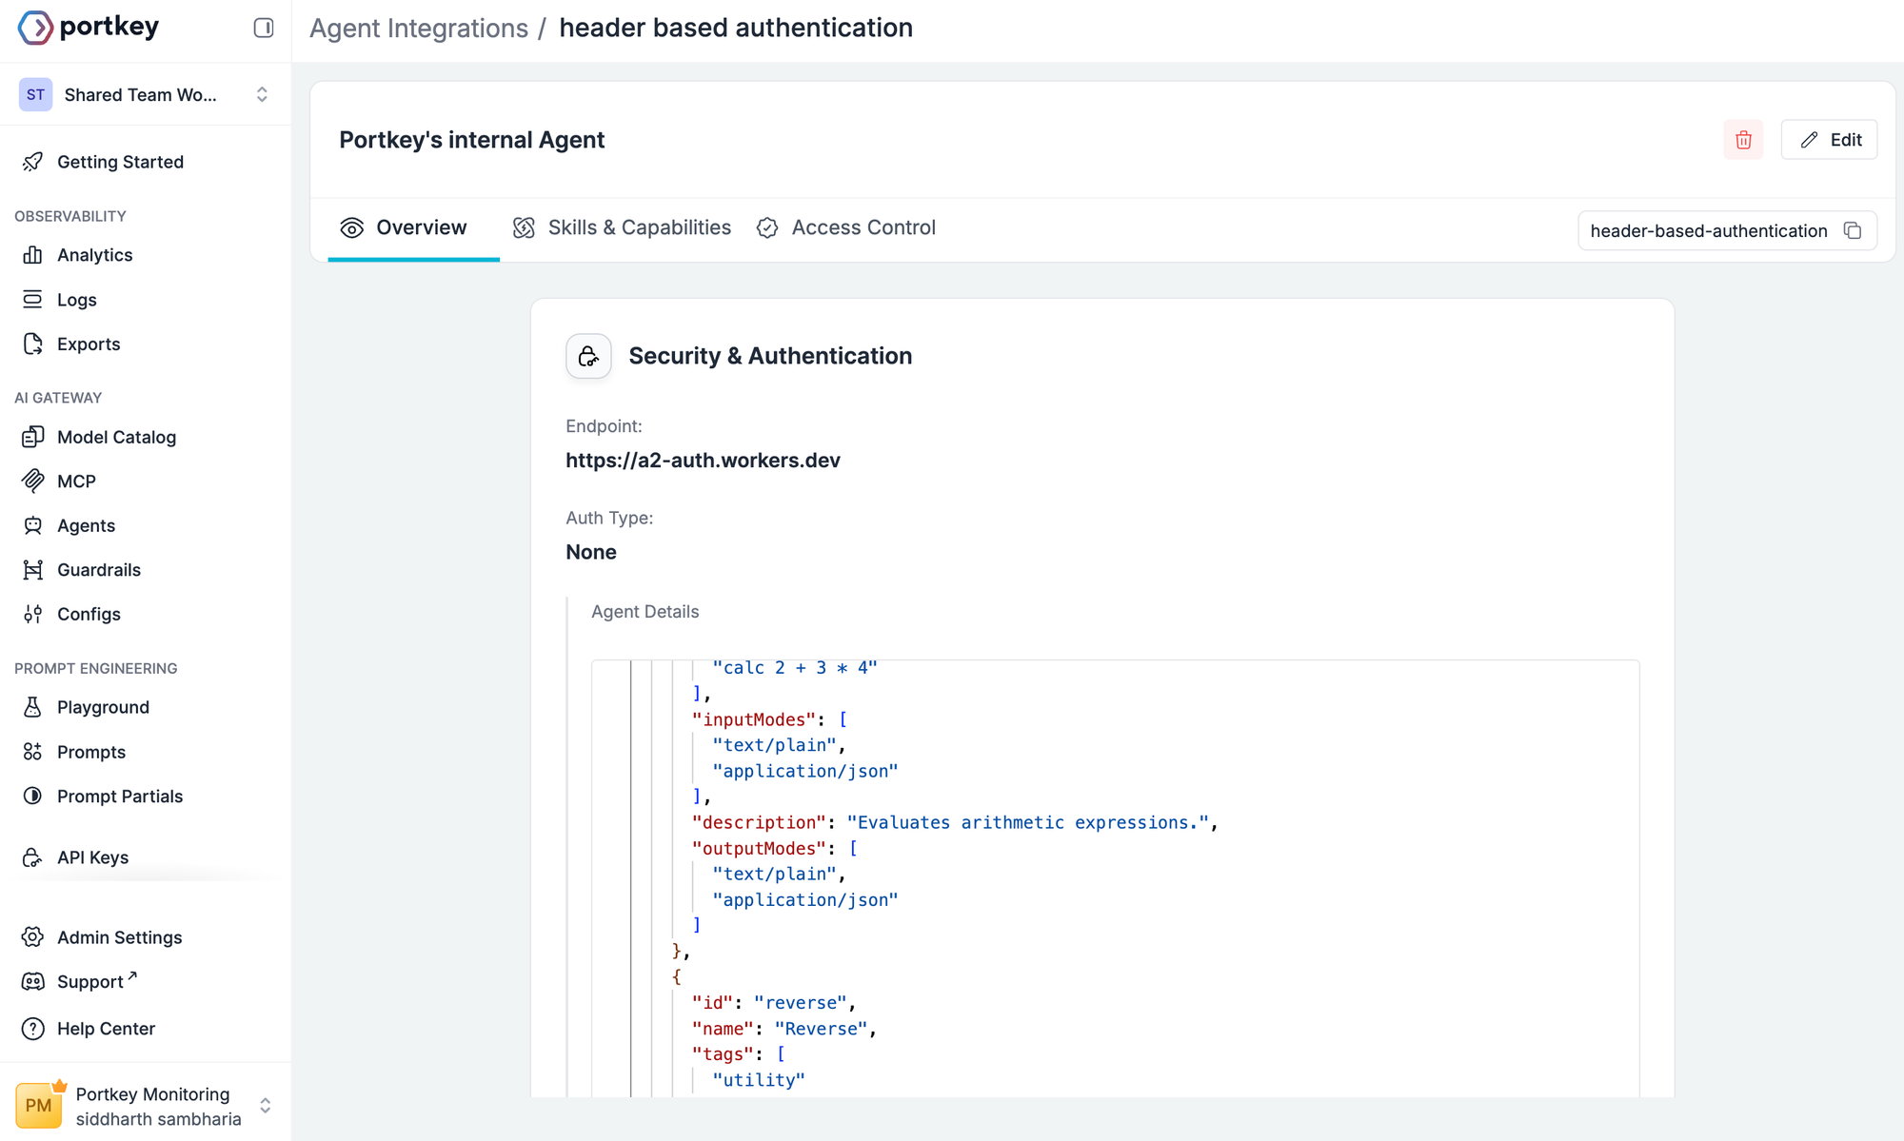Screen dimensions: 1904x1141
Task: Click the Edit button
Action: [x=1829, y=140]
